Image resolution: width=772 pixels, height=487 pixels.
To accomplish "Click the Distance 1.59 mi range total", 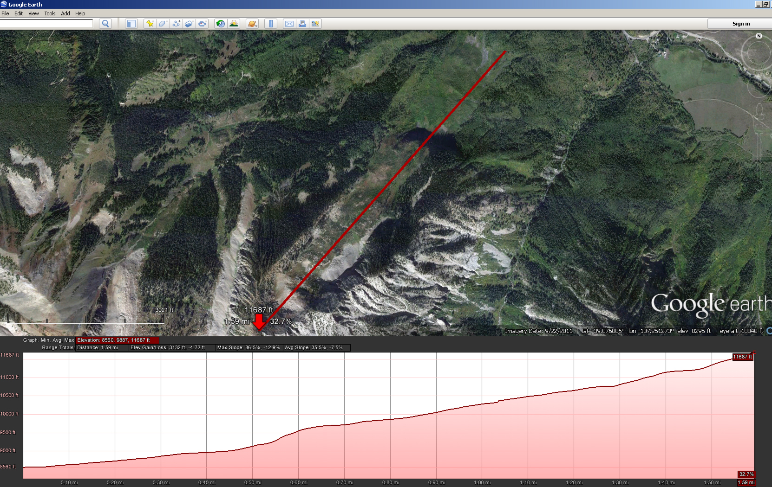I will pyautogui.click(x=102, y=347).
